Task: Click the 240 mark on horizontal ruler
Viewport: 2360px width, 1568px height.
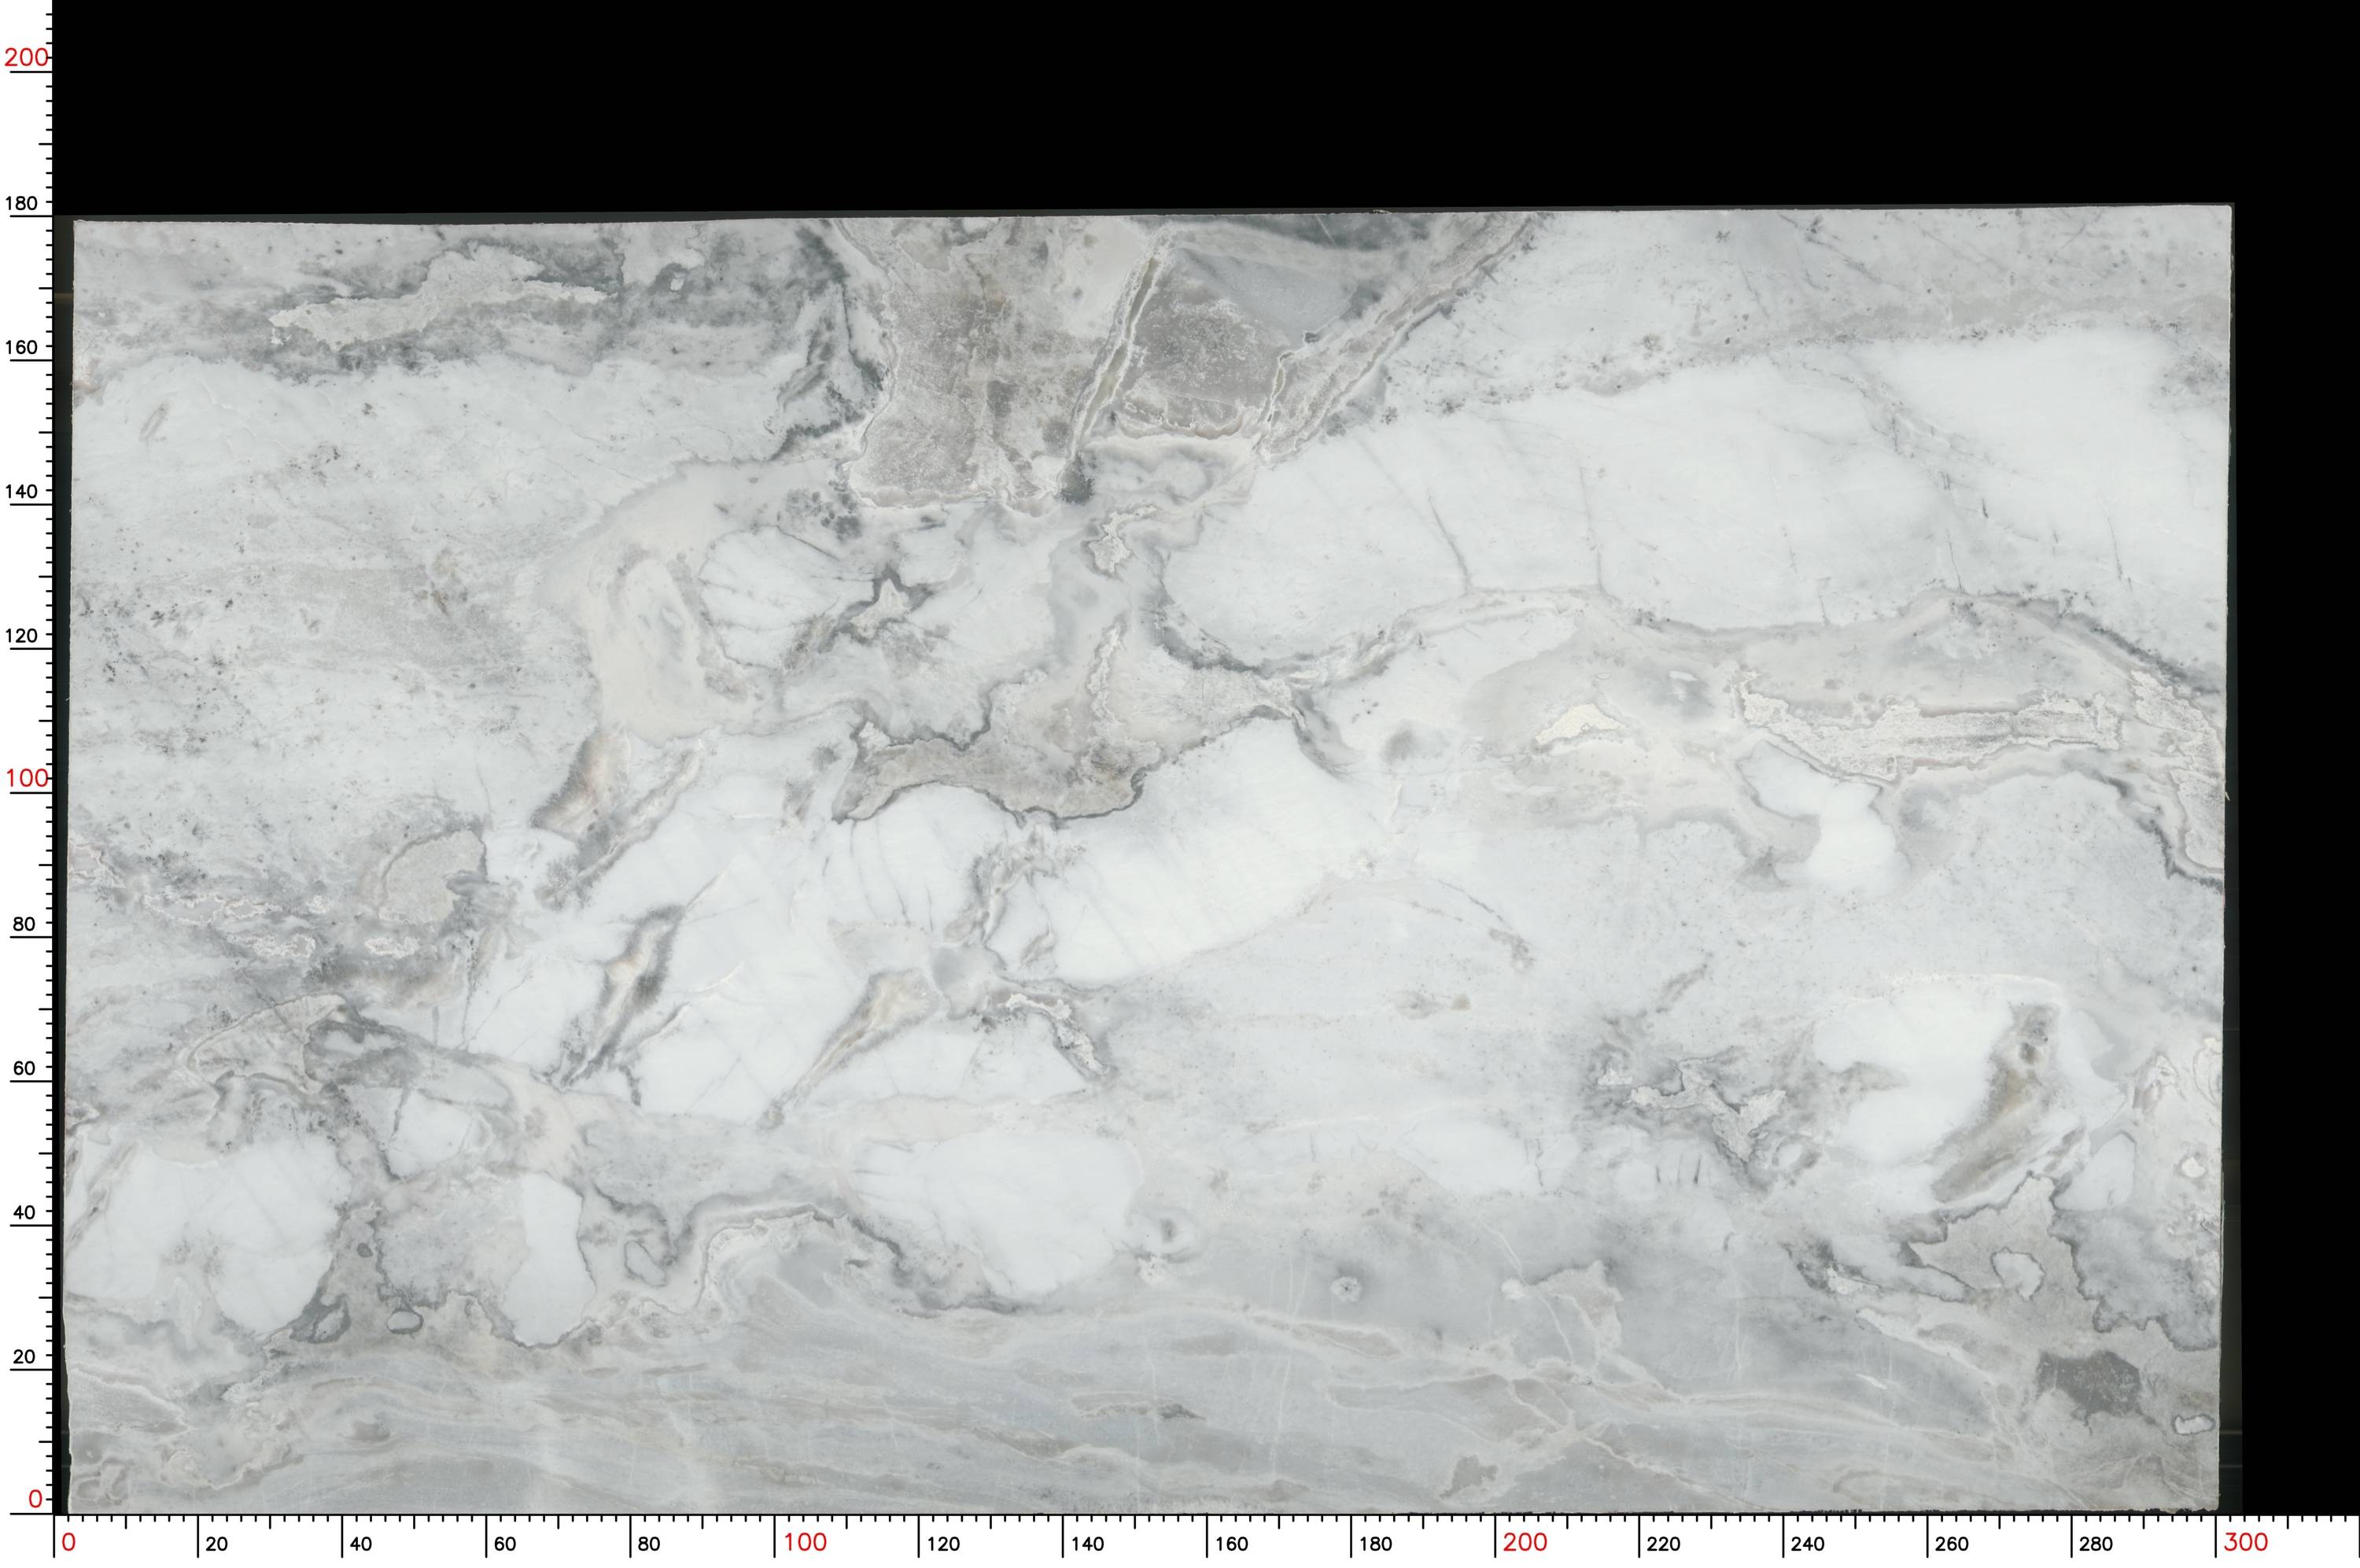Action: 1809,1544
